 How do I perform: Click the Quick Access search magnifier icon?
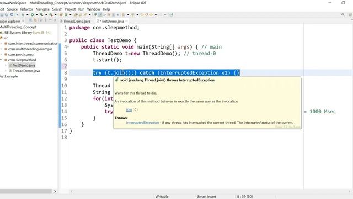[343, 15]
